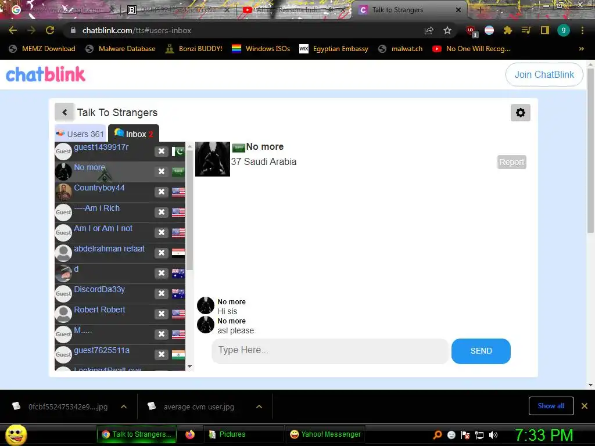Show more bookmarks with double chevron
Image resolution: width=595 pixels, height=446 pixels.
pyautogui.click(x=581, y=49)
